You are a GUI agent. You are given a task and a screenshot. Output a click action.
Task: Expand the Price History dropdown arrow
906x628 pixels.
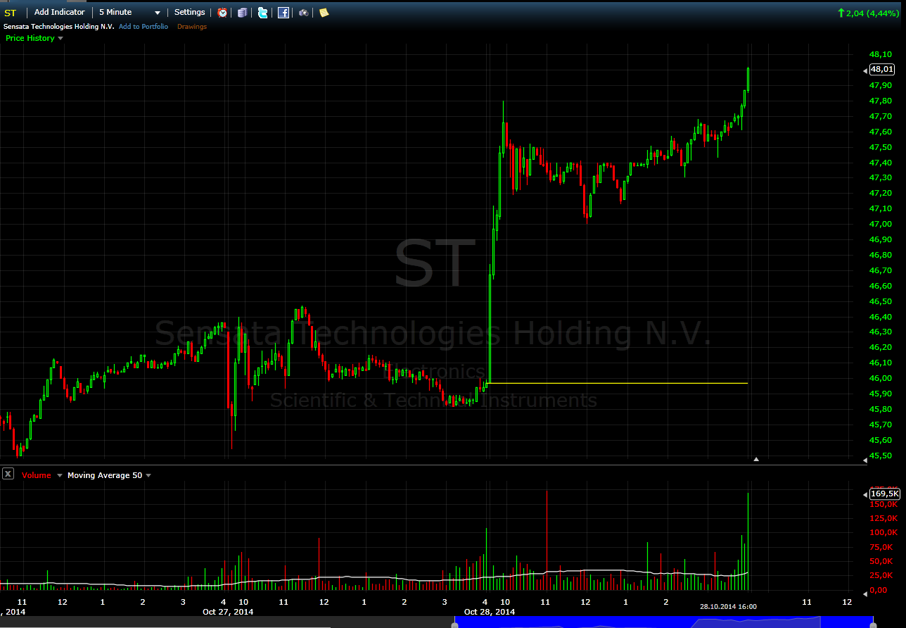(60, 38)
